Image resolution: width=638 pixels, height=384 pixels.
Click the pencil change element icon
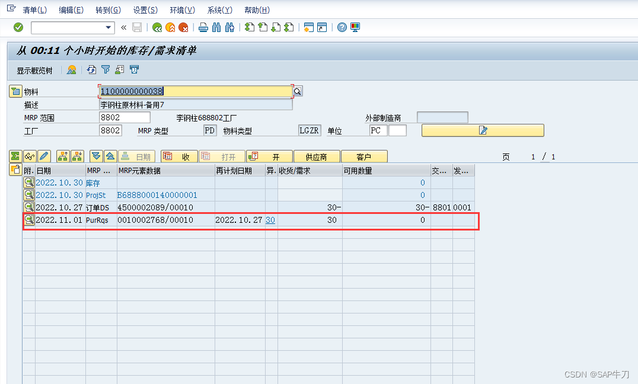44,156
